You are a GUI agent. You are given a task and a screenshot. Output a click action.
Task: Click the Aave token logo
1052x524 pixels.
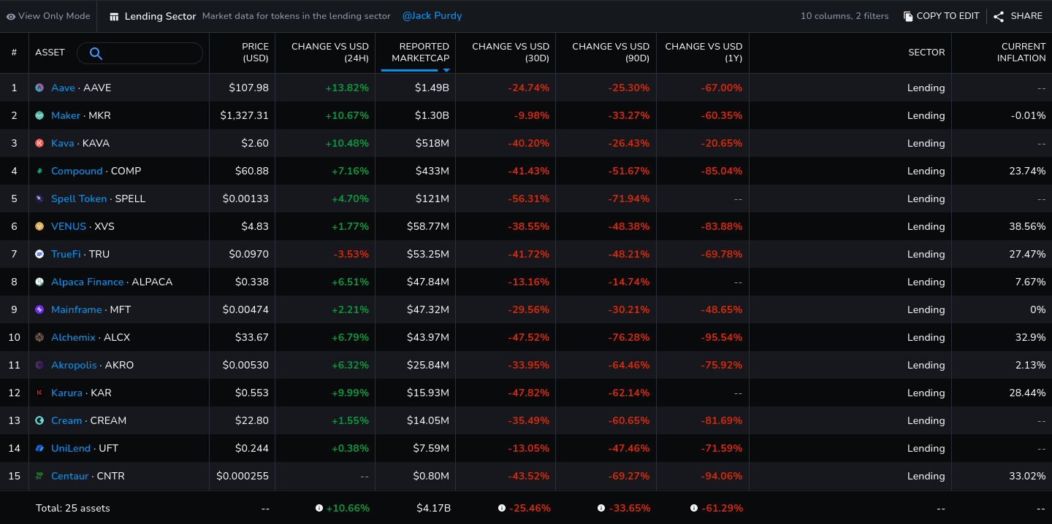[39, 88]
